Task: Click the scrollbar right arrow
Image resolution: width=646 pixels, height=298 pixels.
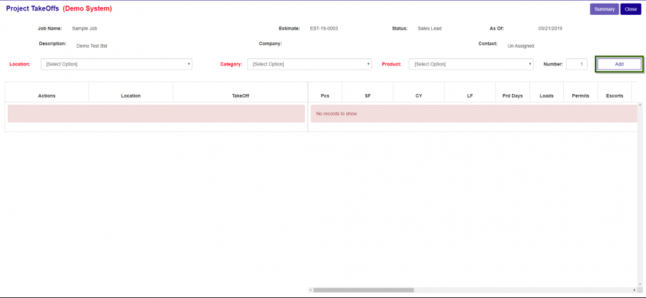Action: tap(635, 290)
